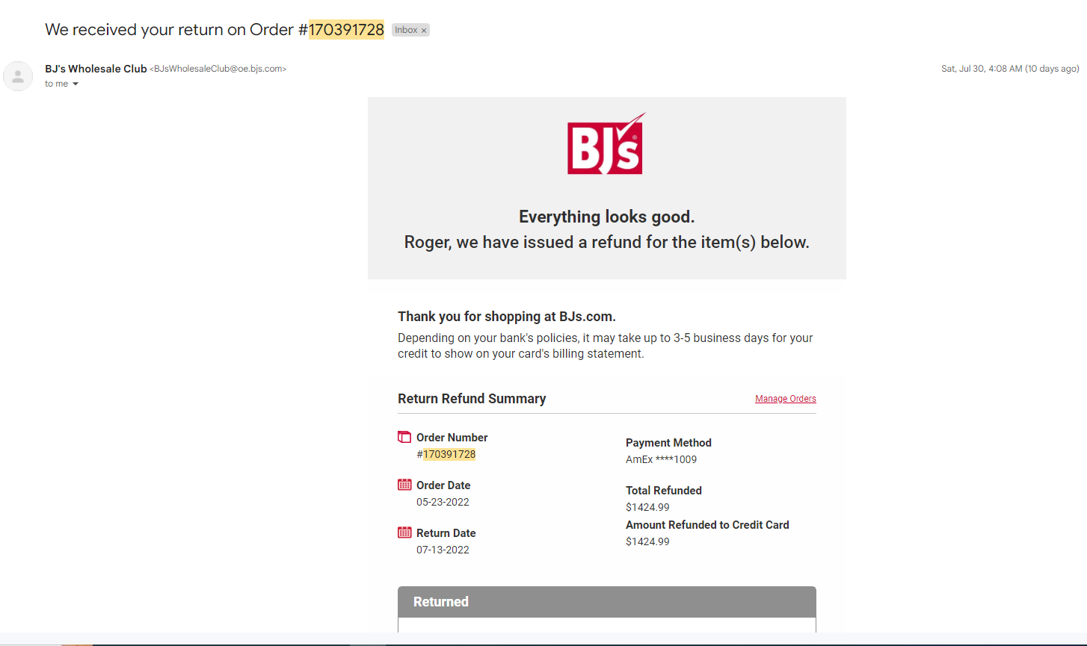The height and width of the screenshot is (646, 1087).
Task: Click the Return Date label
Action: 446,533
